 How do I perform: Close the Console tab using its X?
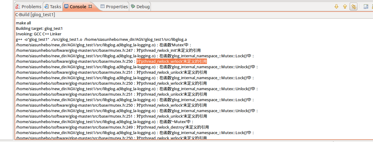coord(90,6)
